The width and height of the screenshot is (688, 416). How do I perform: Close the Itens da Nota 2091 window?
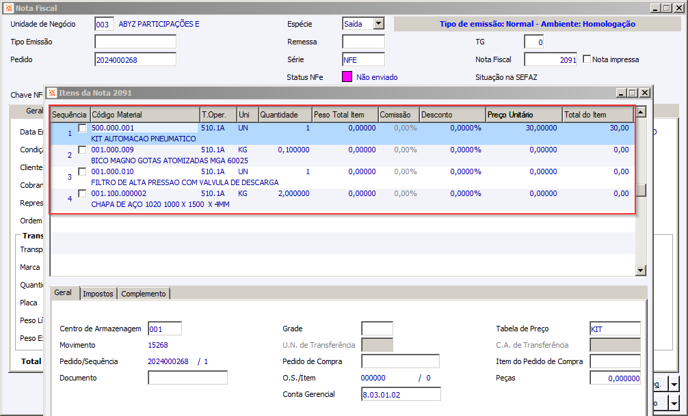tap(644, 92)
